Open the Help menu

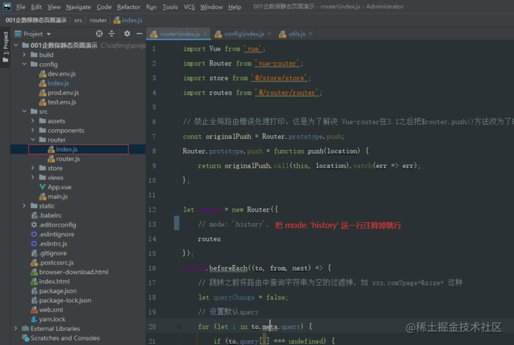click(235, 7)
